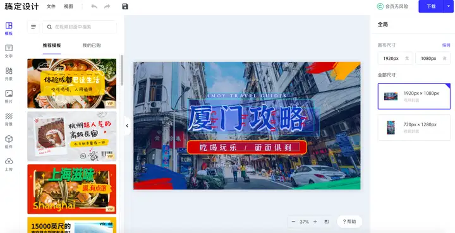Expand the 下载 download dropdown arrow
This screenshot has width=455, height=233.
coord(448,6)
